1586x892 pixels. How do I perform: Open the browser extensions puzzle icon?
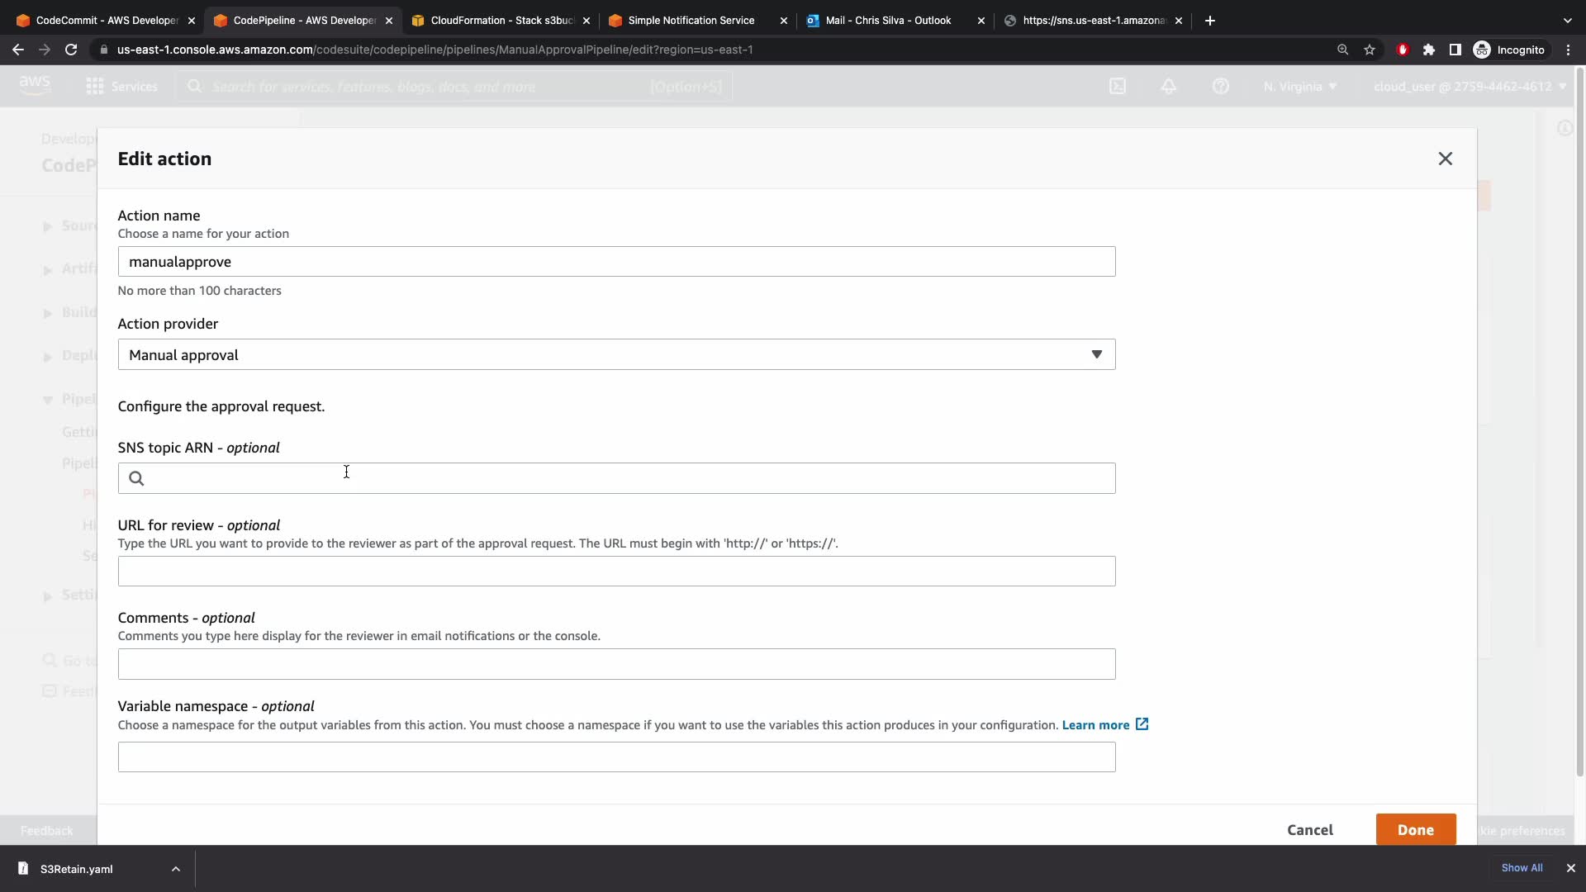pos(1429,50)
